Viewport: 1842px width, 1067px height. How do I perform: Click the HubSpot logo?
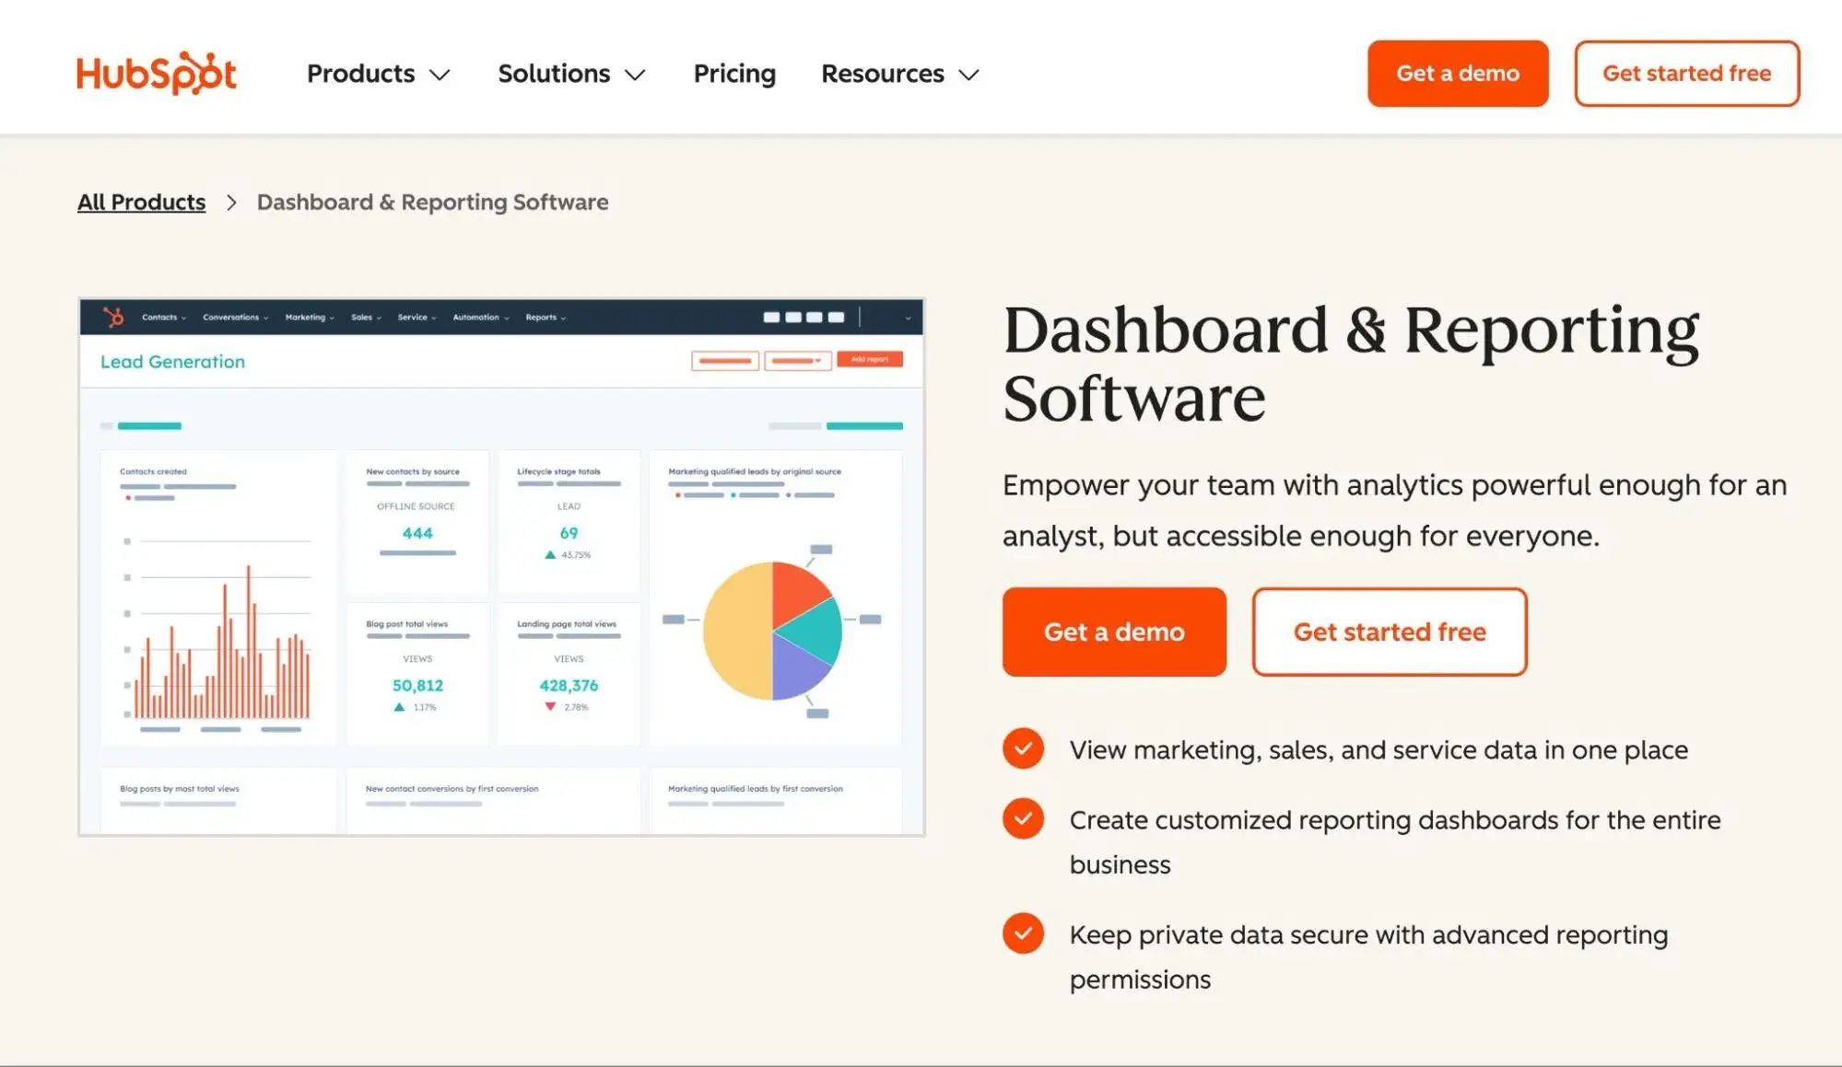tap(157, 73)
